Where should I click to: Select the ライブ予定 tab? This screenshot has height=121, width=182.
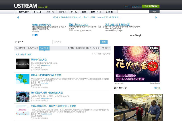(44, 48)
